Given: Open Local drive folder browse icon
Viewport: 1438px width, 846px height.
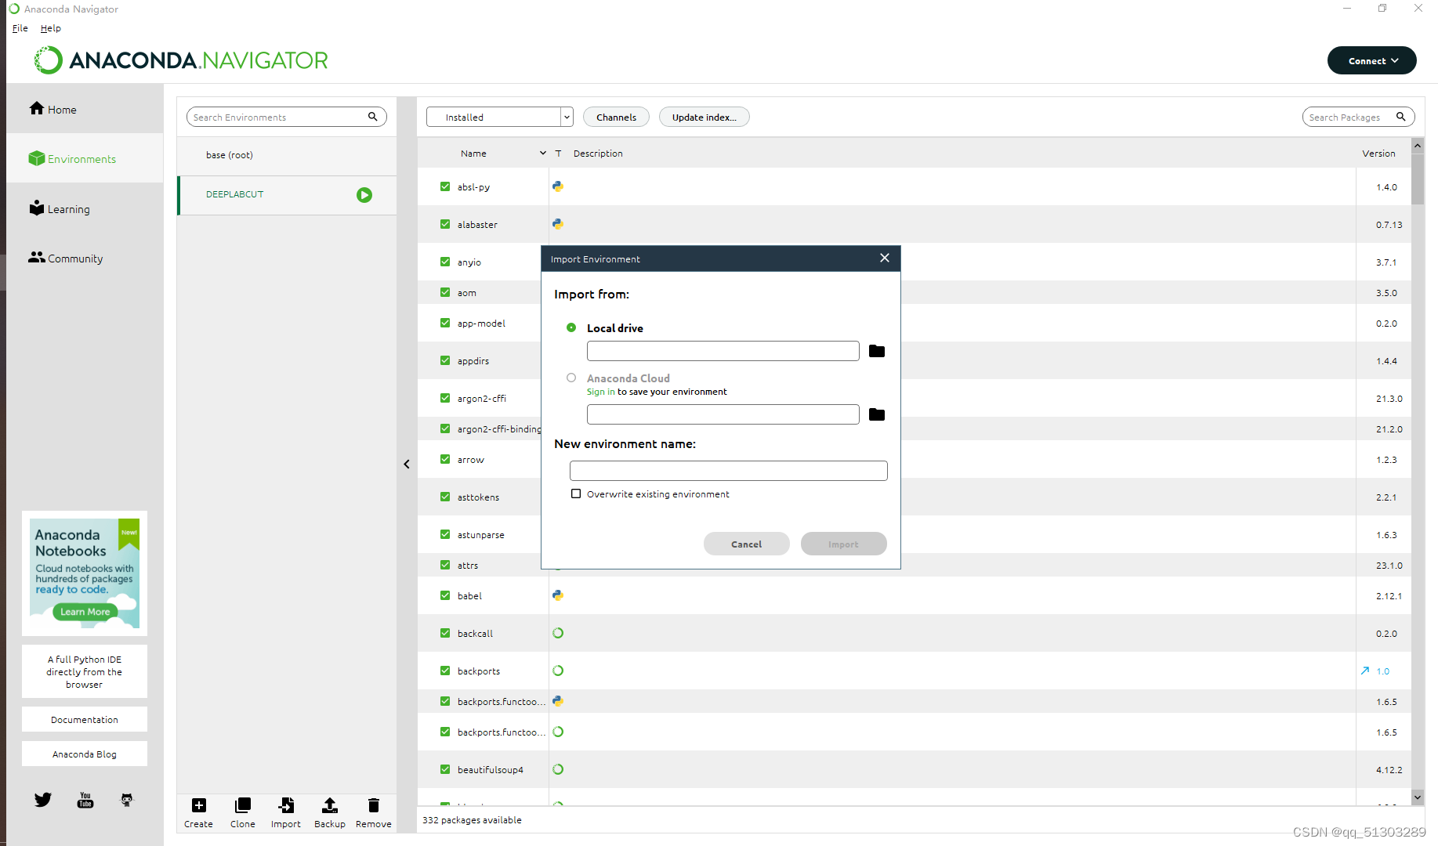Looking at the screenshot, I should point(877,351).
